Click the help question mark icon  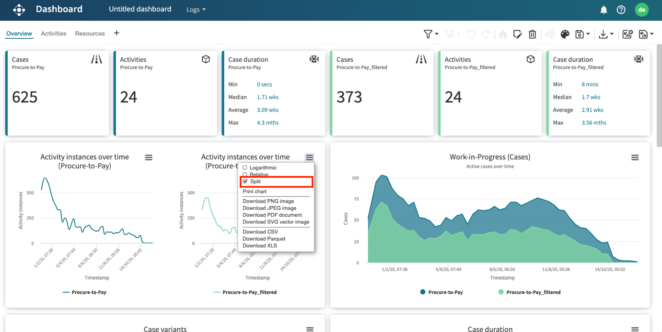[x=621, y=10]
